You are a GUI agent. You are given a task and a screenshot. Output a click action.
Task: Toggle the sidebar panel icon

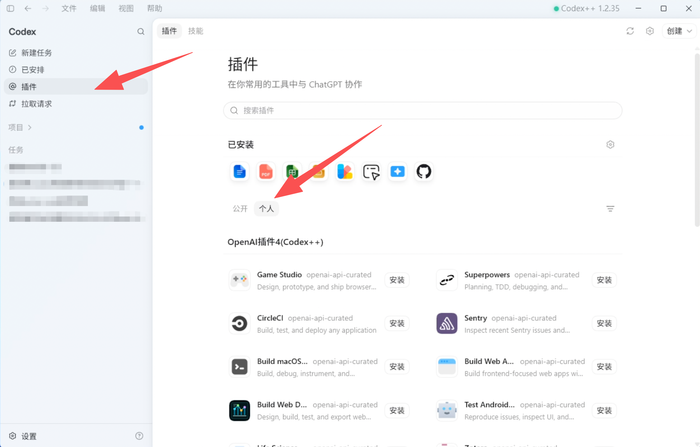coord(10,8)
